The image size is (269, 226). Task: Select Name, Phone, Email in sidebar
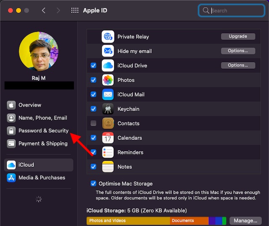click(39, 118)
